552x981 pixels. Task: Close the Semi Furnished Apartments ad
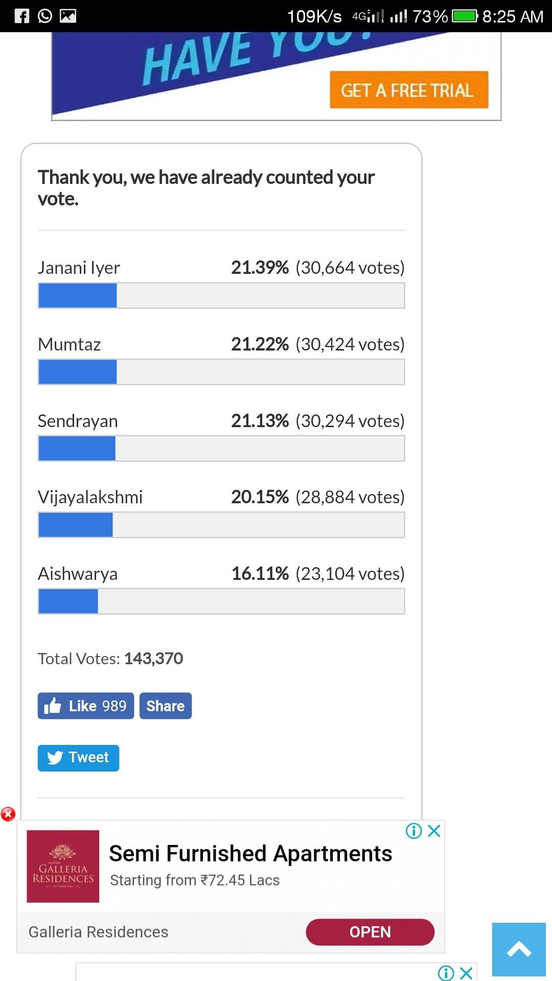pos(434,831)
